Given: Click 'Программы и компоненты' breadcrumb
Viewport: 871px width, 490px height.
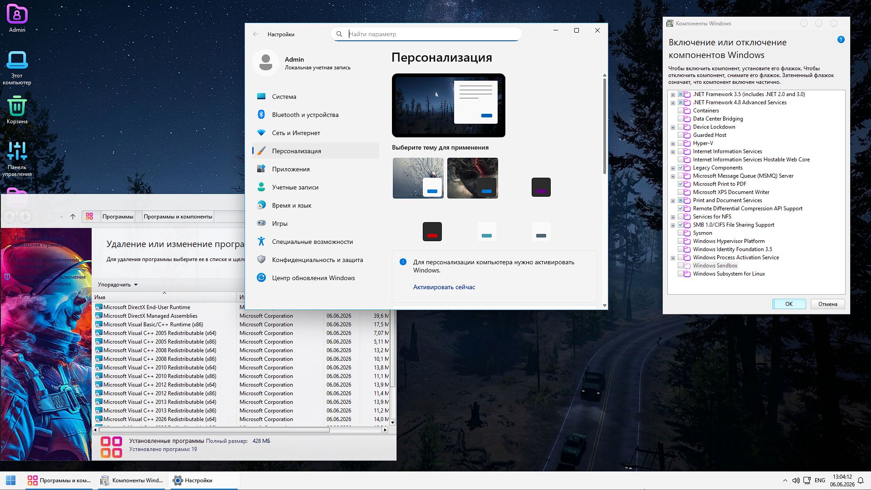Looking at the screenshot, I should tap(178, 217).
